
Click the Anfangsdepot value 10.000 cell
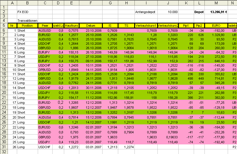168,12
